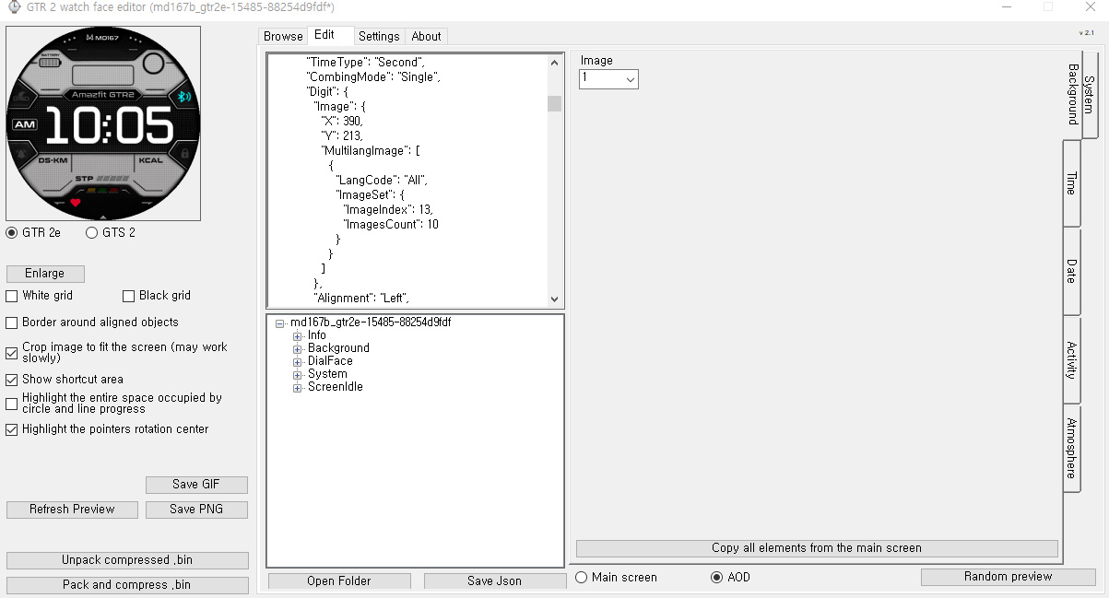1109x598 pixels.
Task: Expand the Info tree node
Action: (298, 336)
